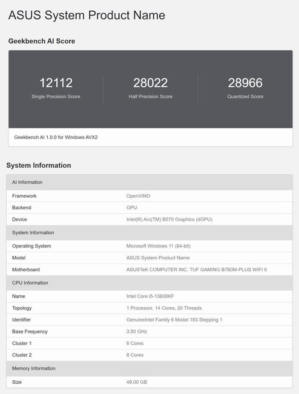This screenshot has width=299, height=394.
Task: Click the large 'System Information' section heading
Action: coord(39,165)
